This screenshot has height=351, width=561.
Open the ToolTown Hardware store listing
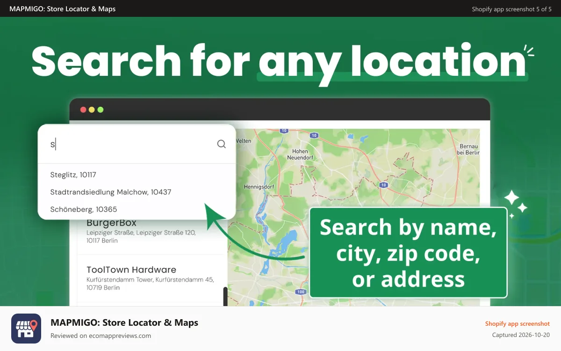pos(152,278)
